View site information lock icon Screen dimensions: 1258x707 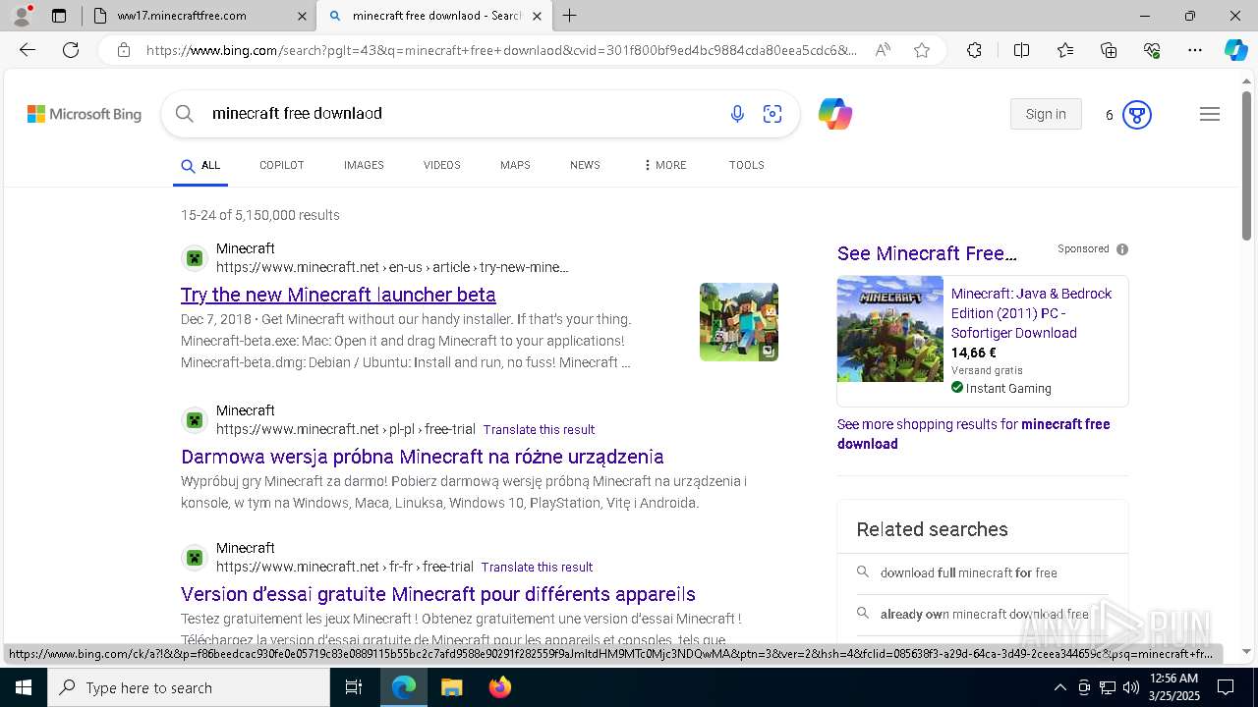[x=123, y=50]
